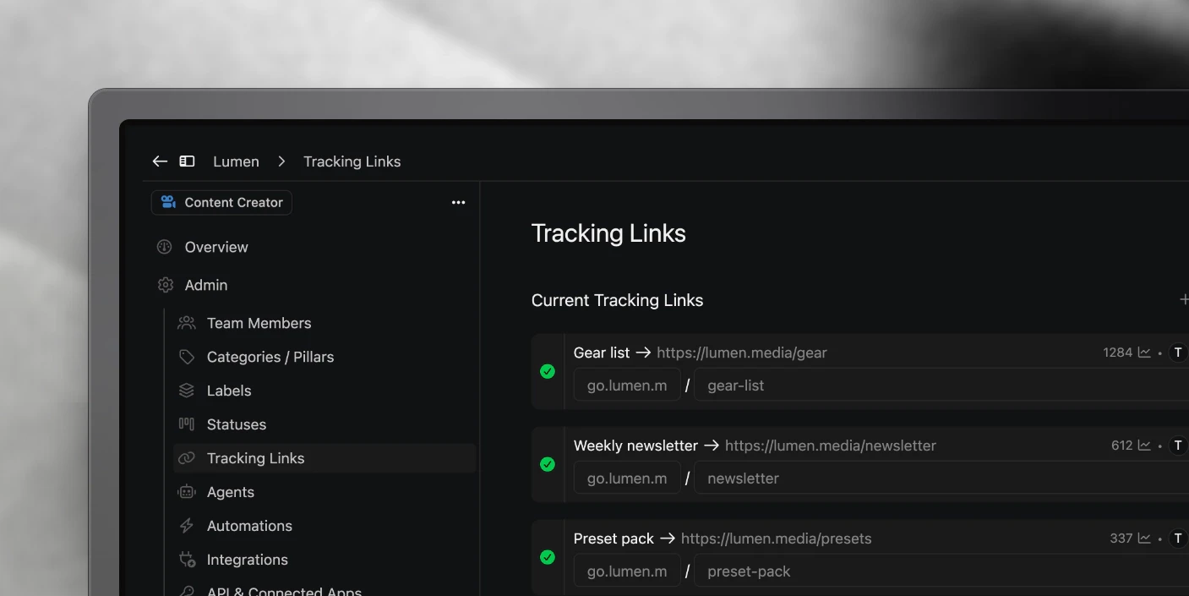Open the https://lumen.media/gear destination link
Image resolution: width=1189 pixels, height=596 pixels.
point(742,353)
